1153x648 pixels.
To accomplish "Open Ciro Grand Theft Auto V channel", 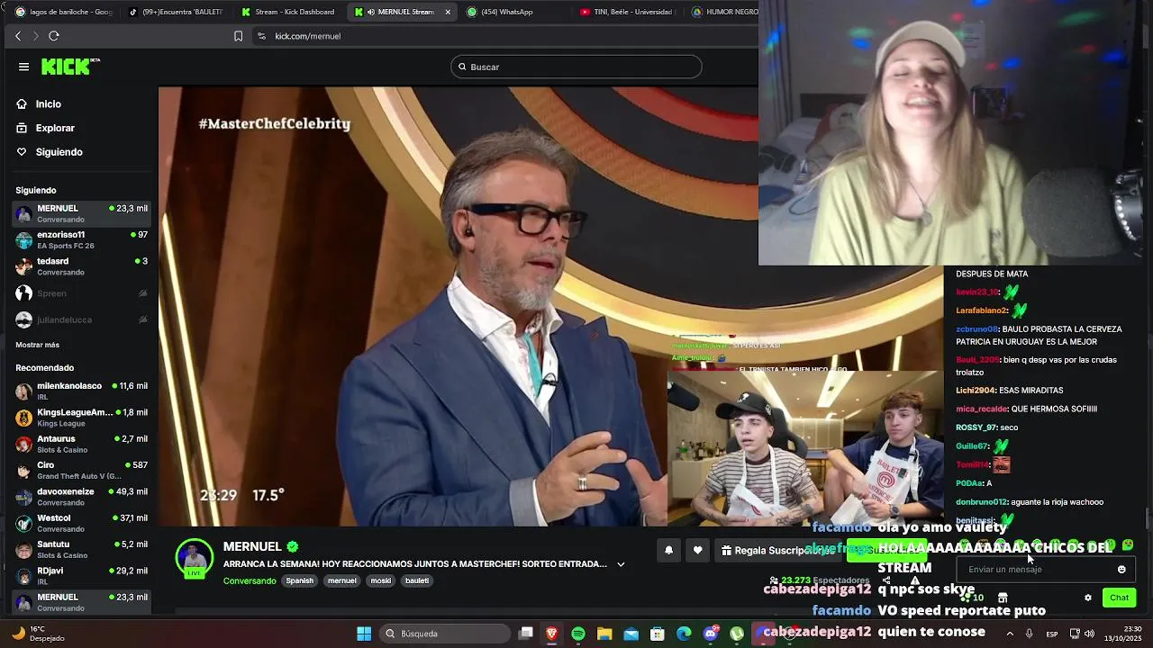I will coord(81,470).
